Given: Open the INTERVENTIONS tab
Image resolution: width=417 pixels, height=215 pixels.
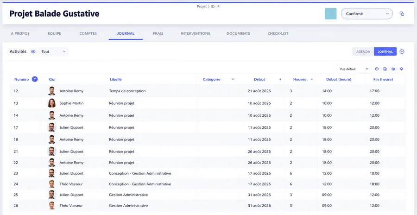Looking at the screenshot, I should tap(196, 33).
